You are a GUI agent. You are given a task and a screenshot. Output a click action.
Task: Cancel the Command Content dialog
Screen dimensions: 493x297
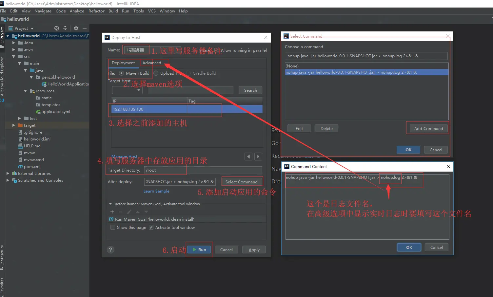coord(437,247)
